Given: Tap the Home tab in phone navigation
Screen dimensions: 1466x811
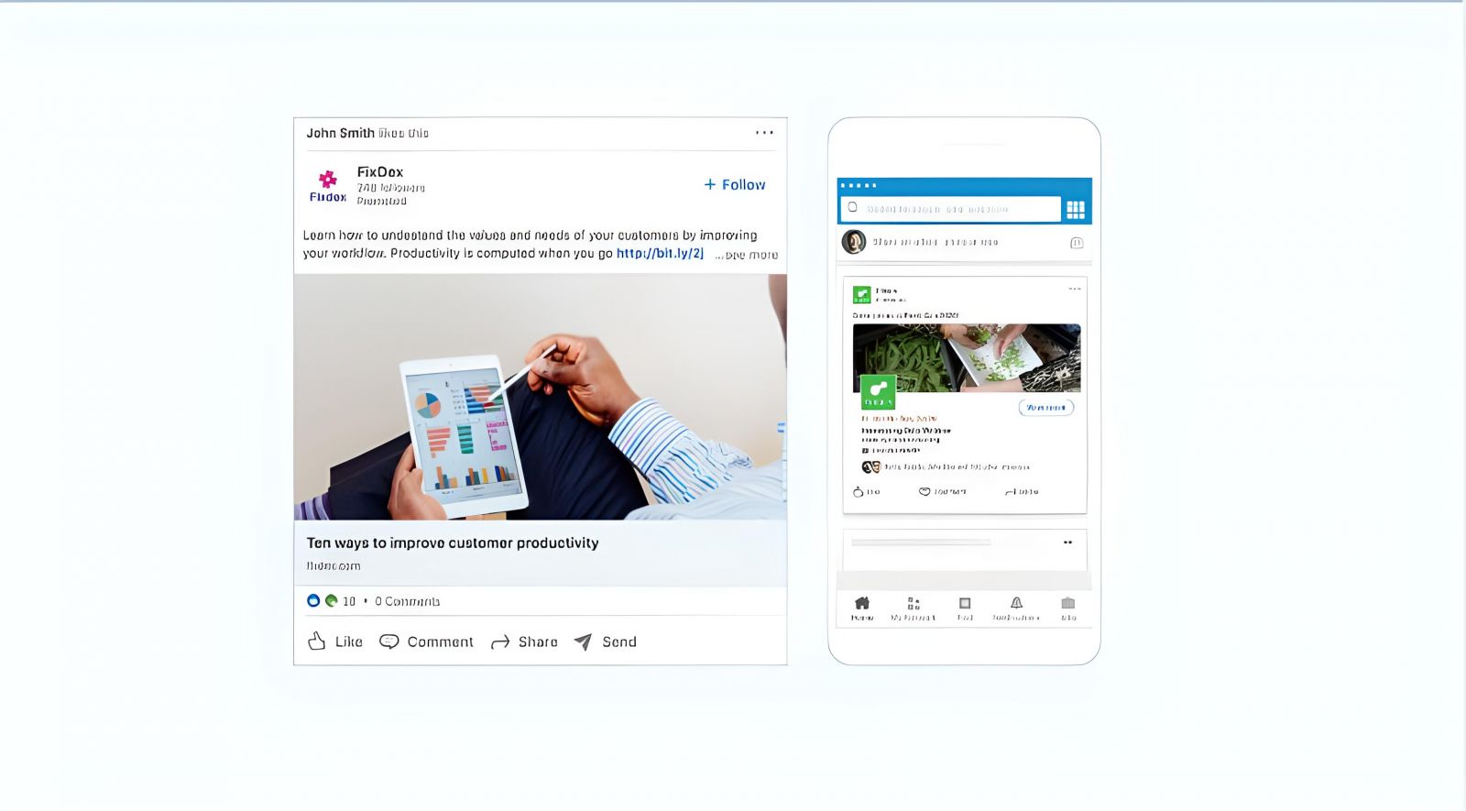Looking at the screenshot, I should coord(862,608).
